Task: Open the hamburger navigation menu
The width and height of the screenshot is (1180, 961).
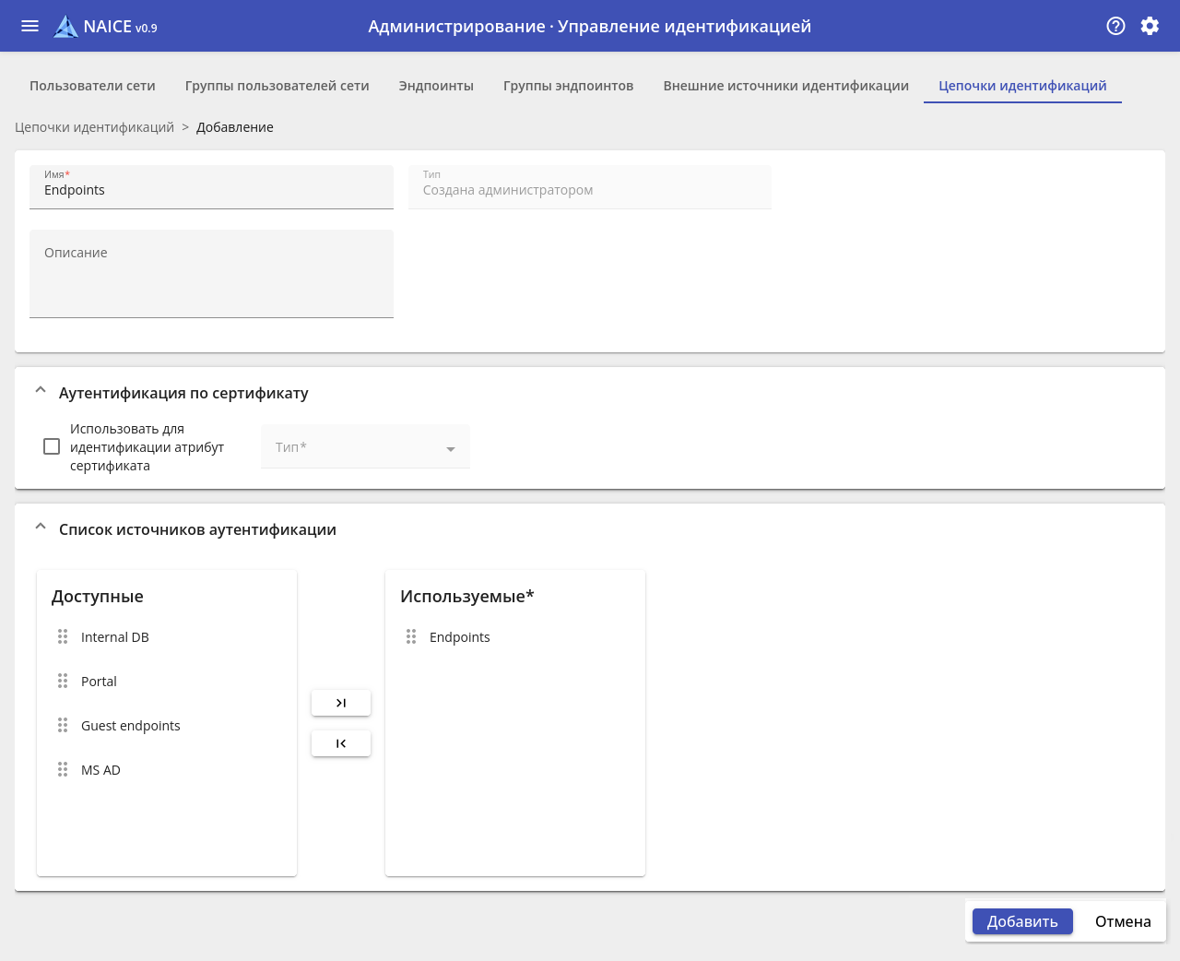Action: 29,26
